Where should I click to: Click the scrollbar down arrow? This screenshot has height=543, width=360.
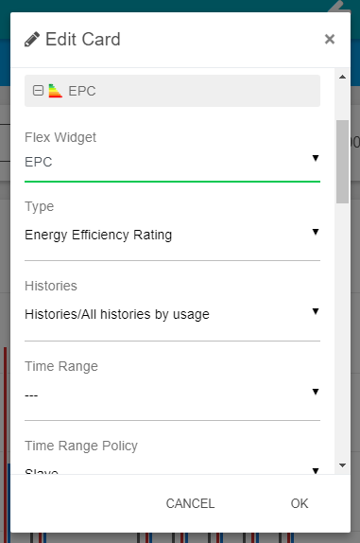click(342, 465)
